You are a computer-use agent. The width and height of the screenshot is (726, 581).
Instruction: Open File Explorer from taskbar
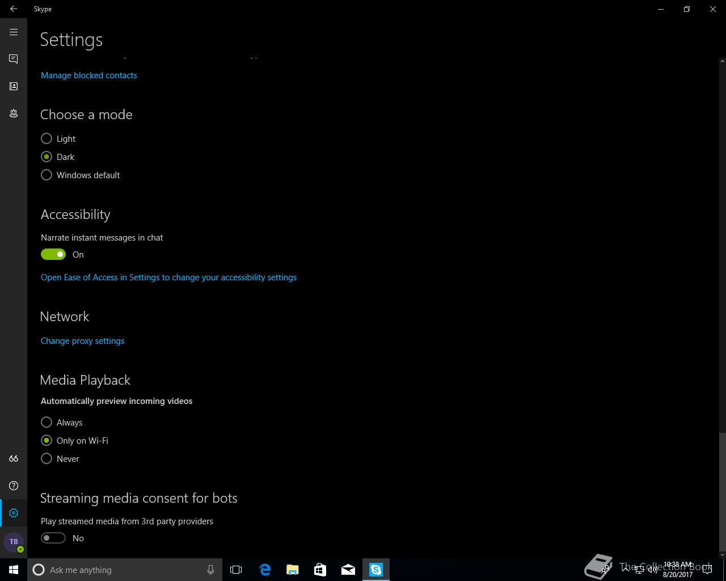(293, 570)
